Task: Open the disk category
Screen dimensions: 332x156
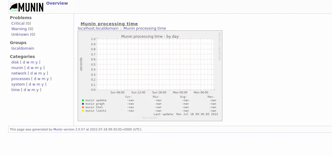Action: pyautogui.click(x=15, y=62)
